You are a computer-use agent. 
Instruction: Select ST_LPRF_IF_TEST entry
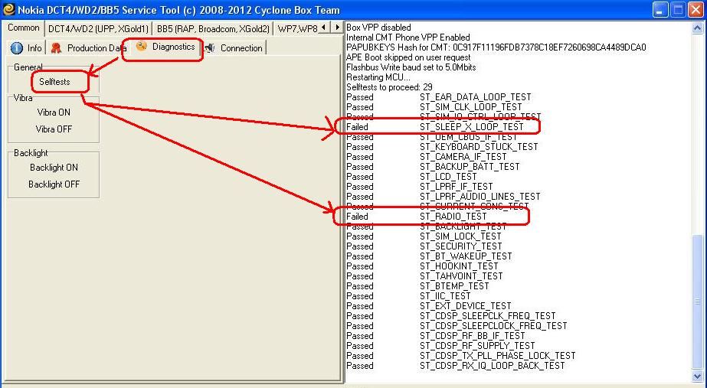[x=419, y=186]
